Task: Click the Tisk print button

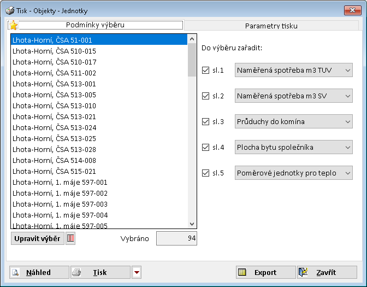Action: (x=100, y=272)
